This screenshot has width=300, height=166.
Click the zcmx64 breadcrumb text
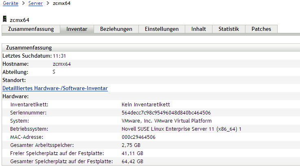coord(62,3)
